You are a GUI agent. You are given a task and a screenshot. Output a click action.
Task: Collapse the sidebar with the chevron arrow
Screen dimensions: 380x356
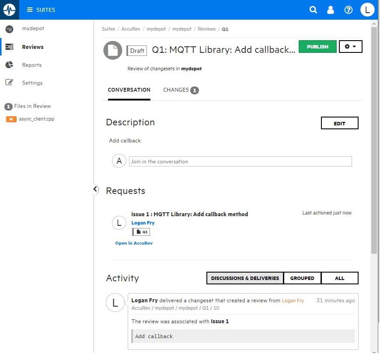pyautogui.click(x=95, y=189)
